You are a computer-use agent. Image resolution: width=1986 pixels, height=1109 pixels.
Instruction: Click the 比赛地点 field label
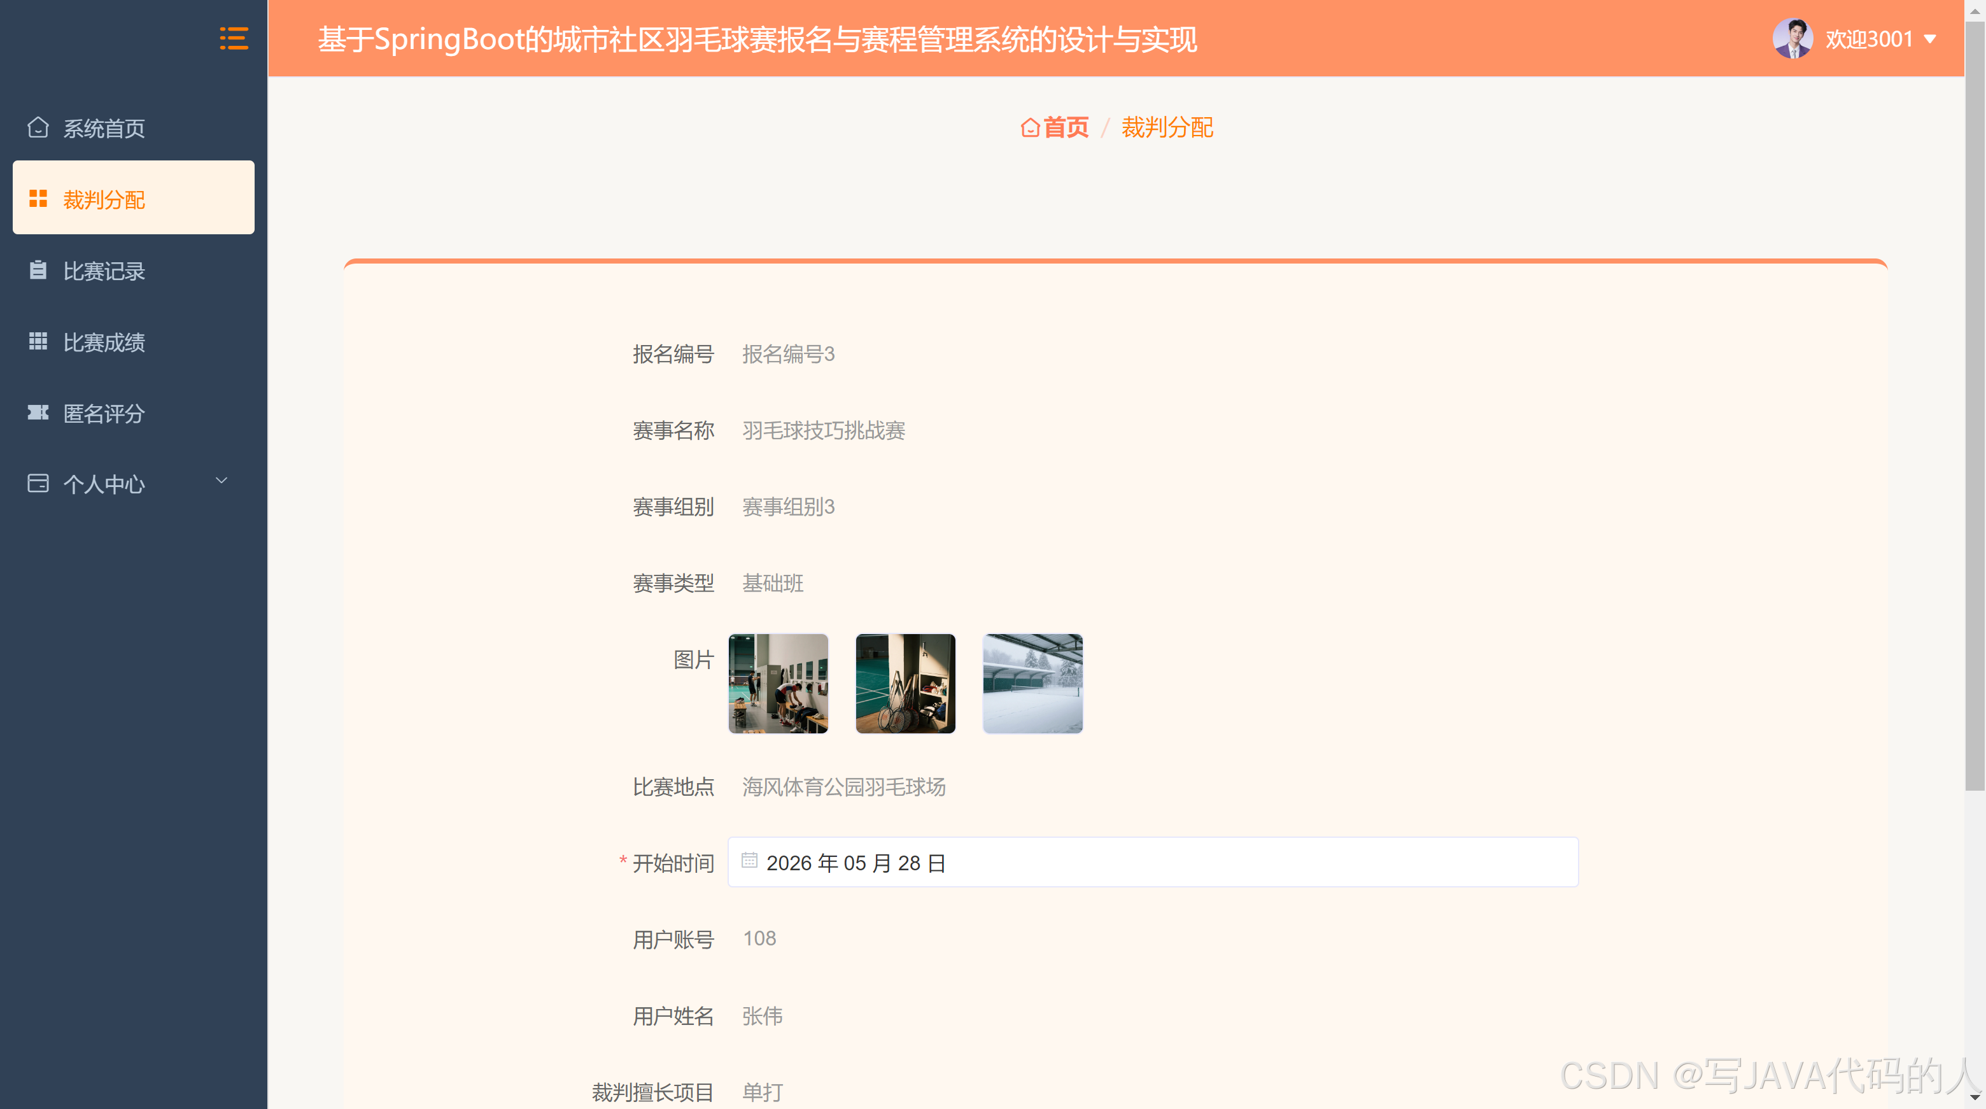(x=673, y=787)
